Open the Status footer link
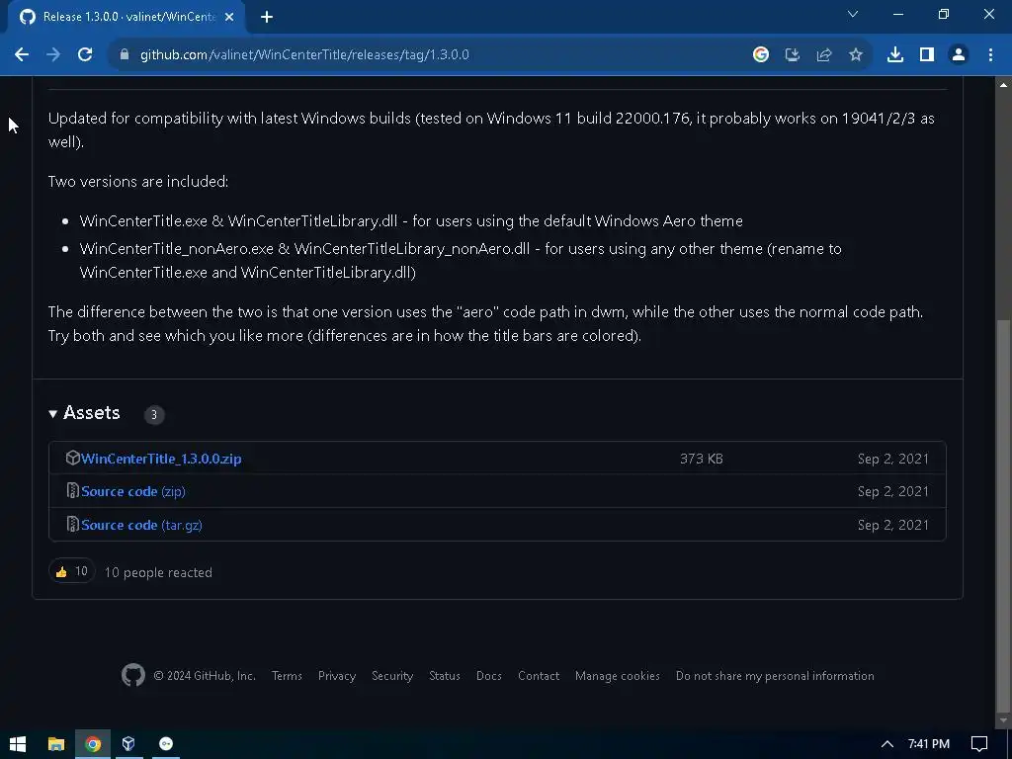This screenshot has height=759, width=1012. coord(445,676)
